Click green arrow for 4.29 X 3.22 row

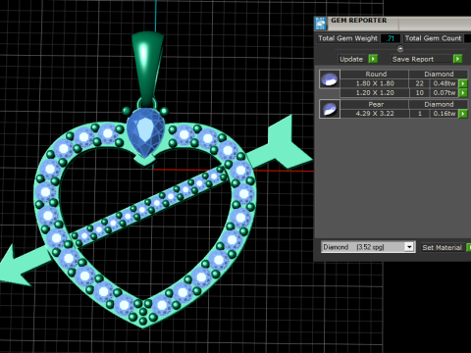pos(463,114)
